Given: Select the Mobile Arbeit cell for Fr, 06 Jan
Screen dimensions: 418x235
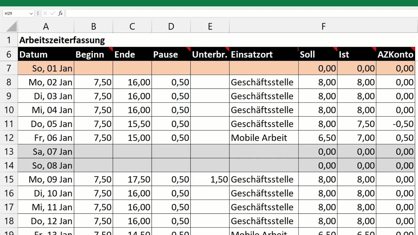Looking at the screenshot, I should pyautogui.click(x=264, y=138).
